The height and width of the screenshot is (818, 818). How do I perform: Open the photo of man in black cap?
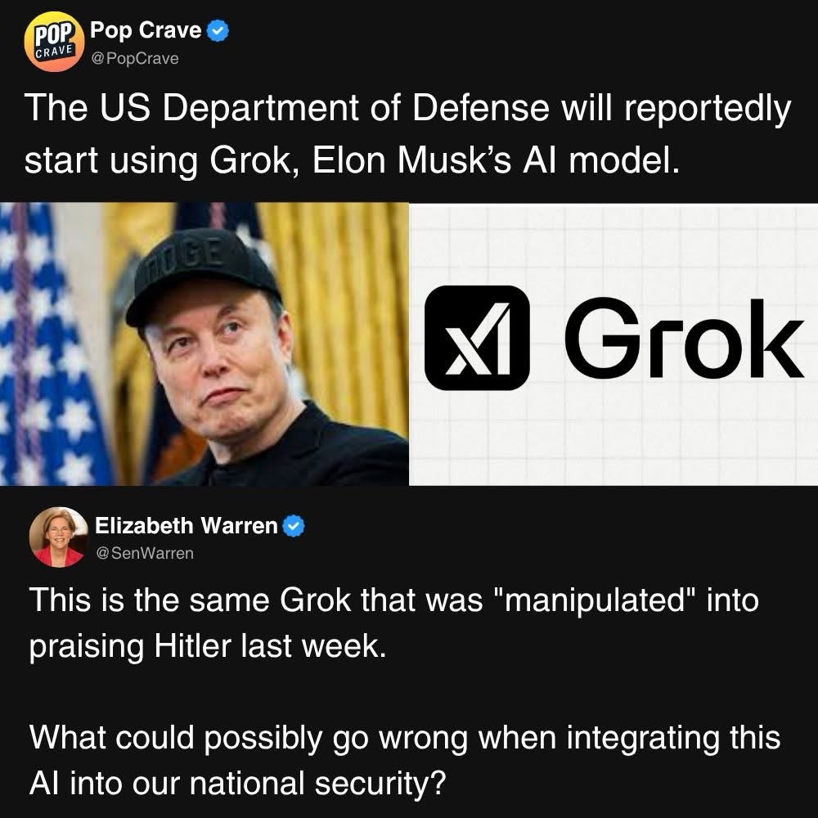pos(204,344)
